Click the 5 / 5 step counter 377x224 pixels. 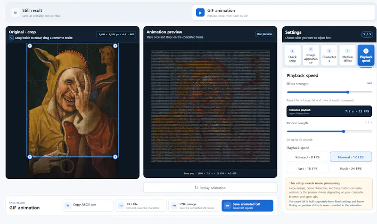367,34
